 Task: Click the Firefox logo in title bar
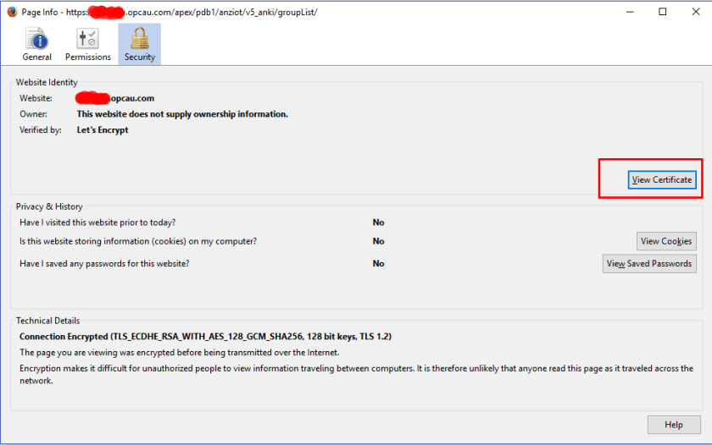(x=12, y=12)
